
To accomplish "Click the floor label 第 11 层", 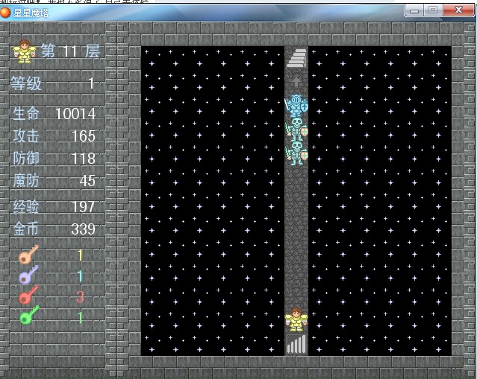I will (70, 51).
